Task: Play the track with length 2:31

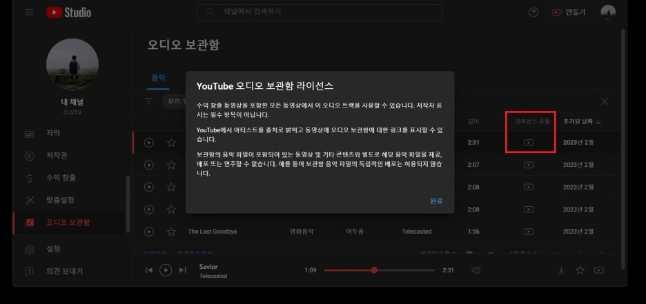Action: click(x=148, y=143)
